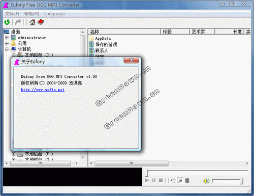Select the 公用 tree item label

pyautogui.click(x=22, y=43)
